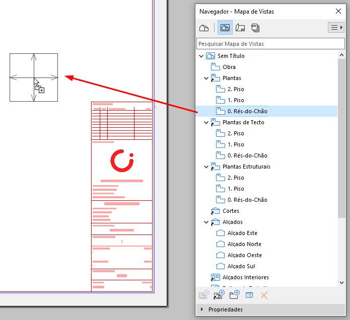Collapse the Sem Título root node

[x=201, y=56]
